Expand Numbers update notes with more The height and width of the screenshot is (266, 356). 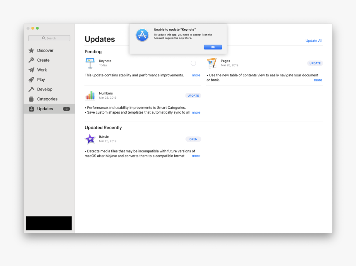click(196, 112)
